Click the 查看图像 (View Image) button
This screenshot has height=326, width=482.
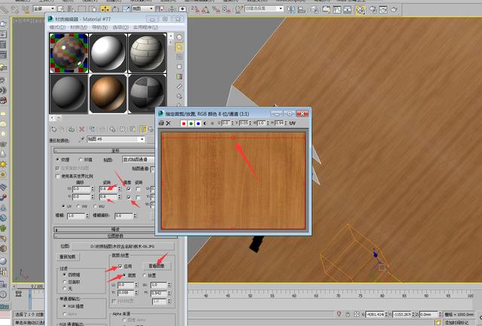point(158,266)
